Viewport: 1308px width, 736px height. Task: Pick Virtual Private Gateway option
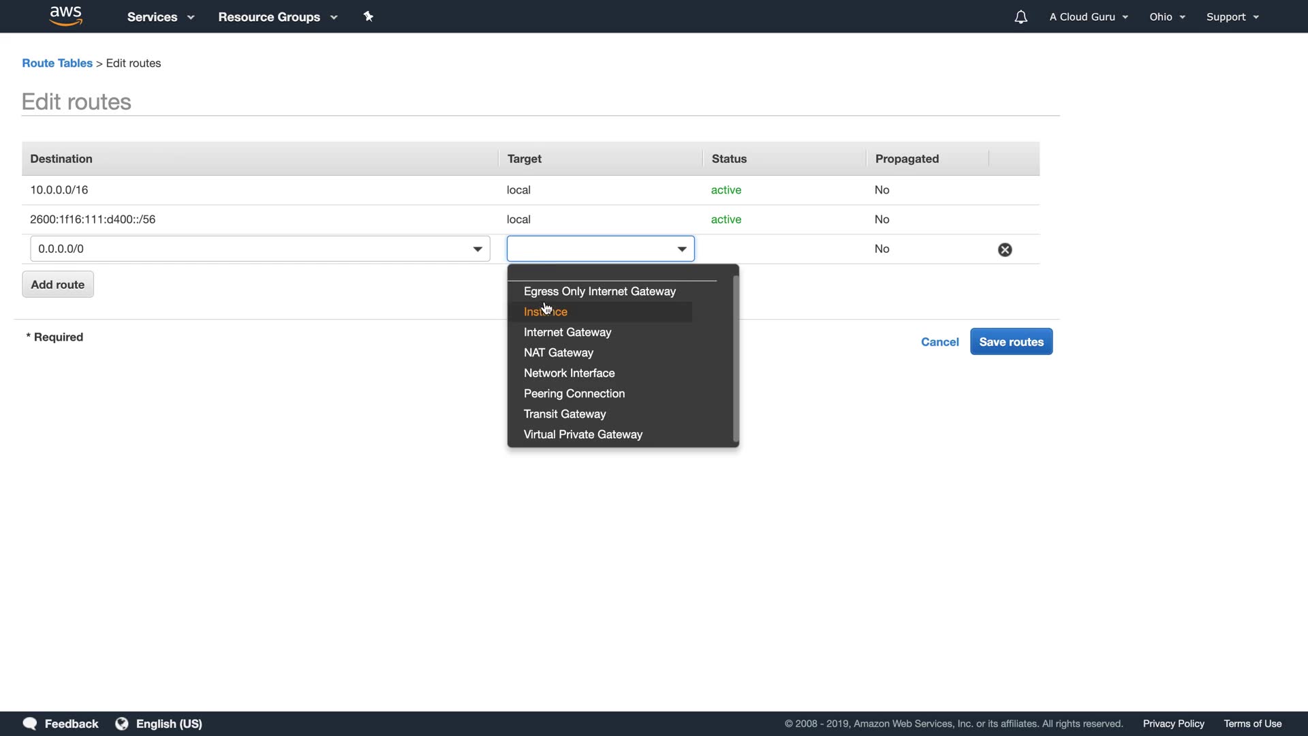583,434
